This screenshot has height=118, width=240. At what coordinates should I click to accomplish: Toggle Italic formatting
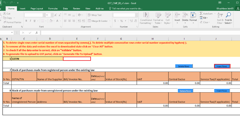(30, 21)
